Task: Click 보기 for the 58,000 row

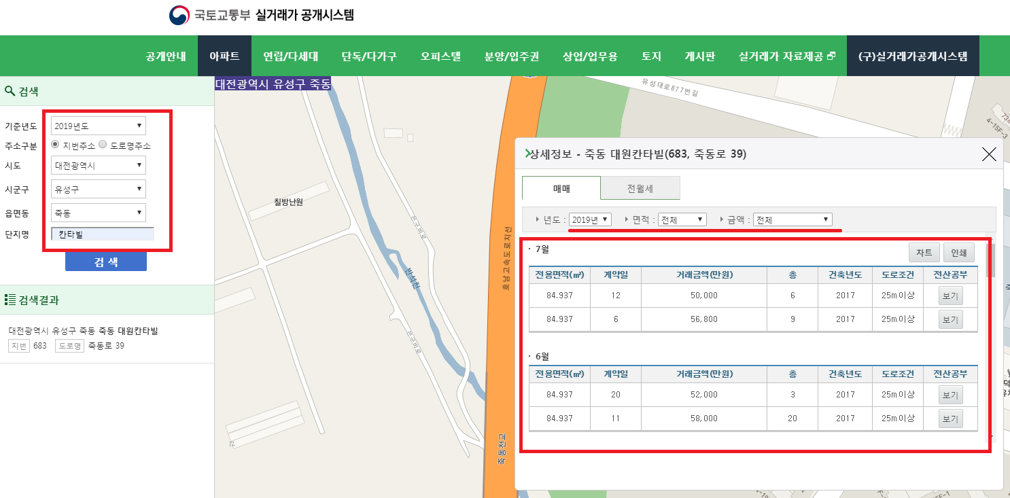Action: point(950,419)
